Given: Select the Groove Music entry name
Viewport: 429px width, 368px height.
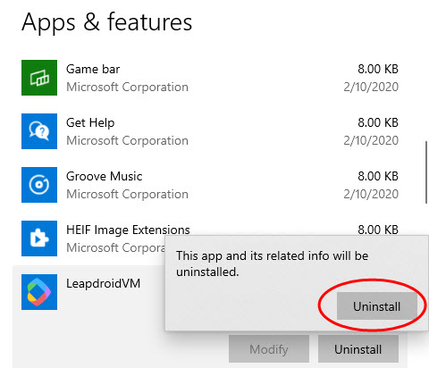Looking at the screenshot, I should tap(105, 176).
